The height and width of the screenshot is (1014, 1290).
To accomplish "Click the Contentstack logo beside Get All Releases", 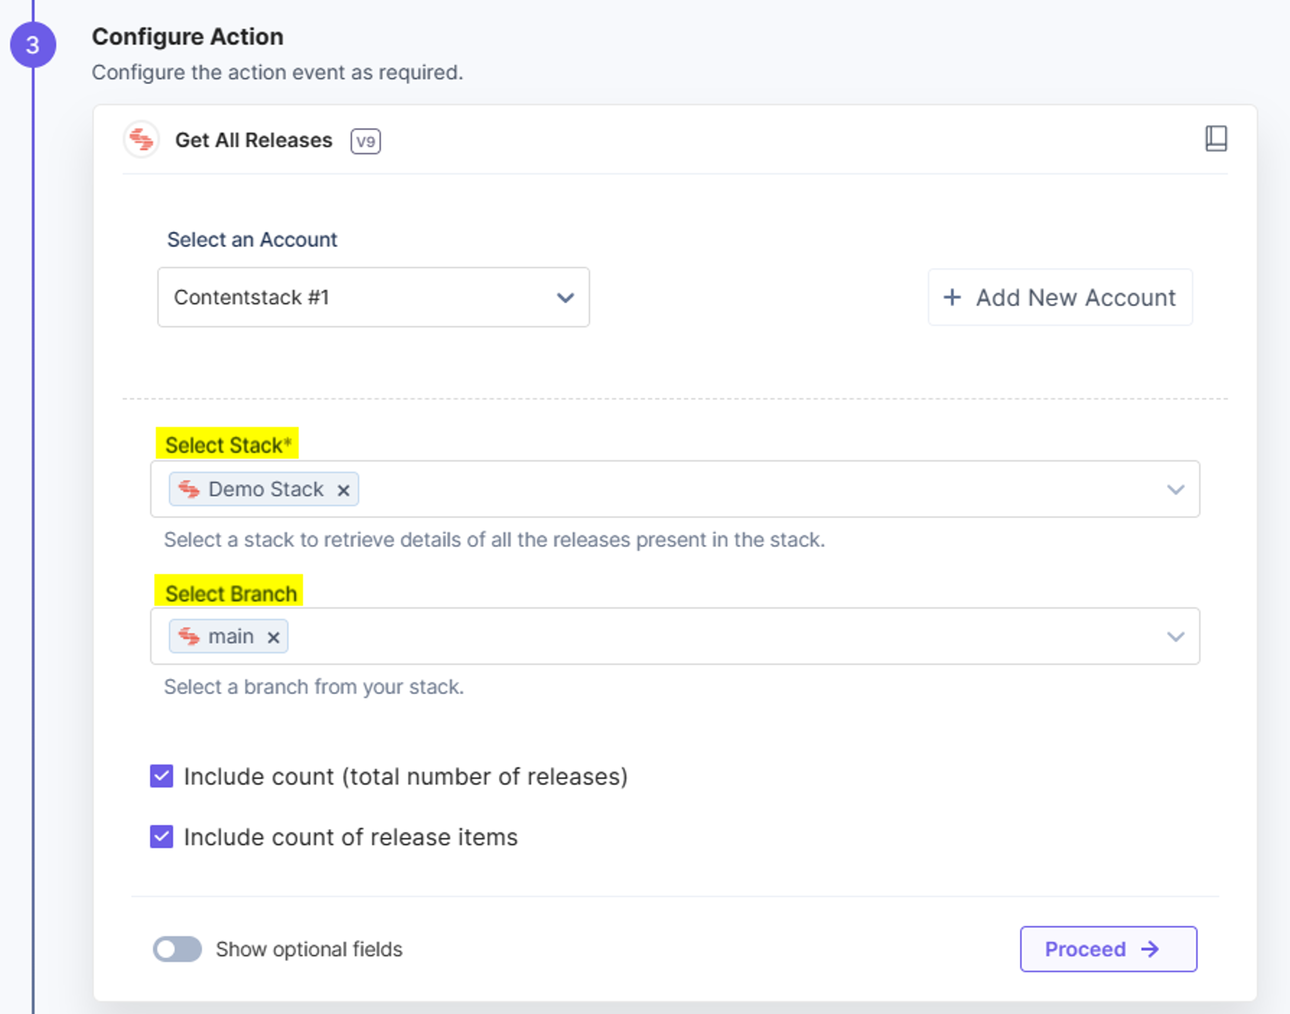I will tap(141, 139).
